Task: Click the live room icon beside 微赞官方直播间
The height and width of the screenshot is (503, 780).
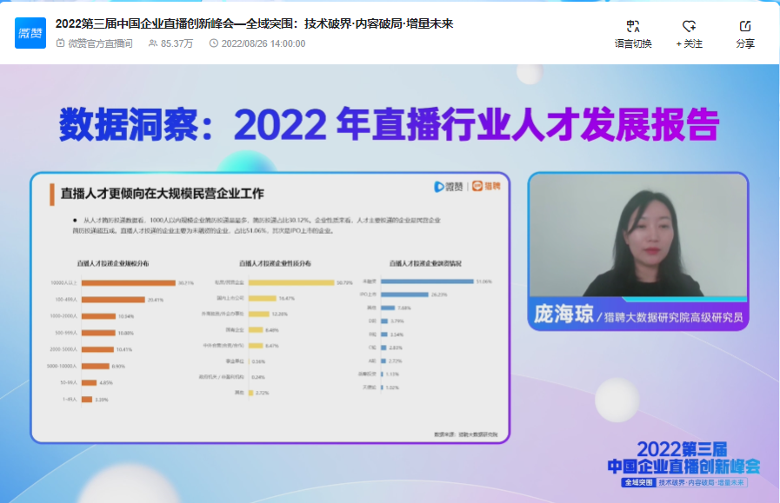Action: [x=60, y=43]
